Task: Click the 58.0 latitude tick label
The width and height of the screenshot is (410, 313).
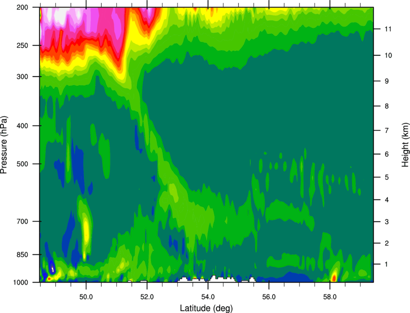Action: (330, 297)
